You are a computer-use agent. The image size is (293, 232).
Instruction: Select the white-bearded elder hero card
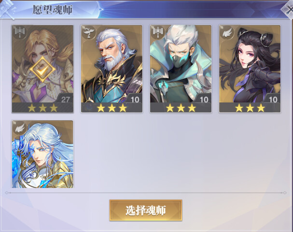[112, 69]
